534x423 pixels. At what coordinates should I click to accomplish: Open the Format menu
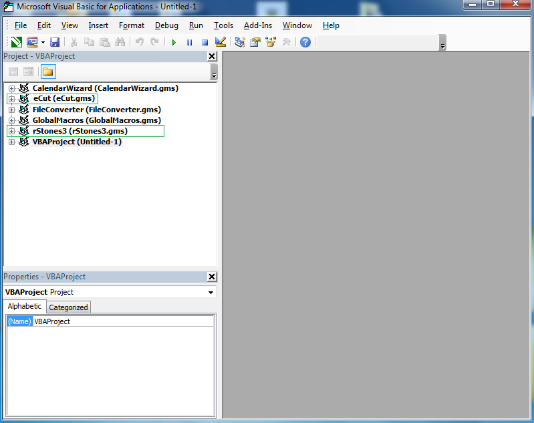[x=132, y=25]
